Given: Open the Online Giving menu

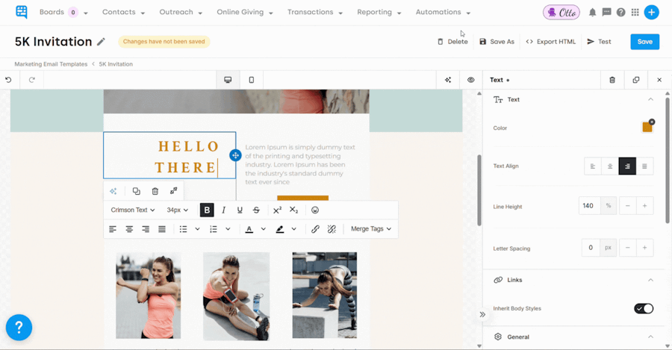Looking at the screenshot, I should click(x=245, y=12).
